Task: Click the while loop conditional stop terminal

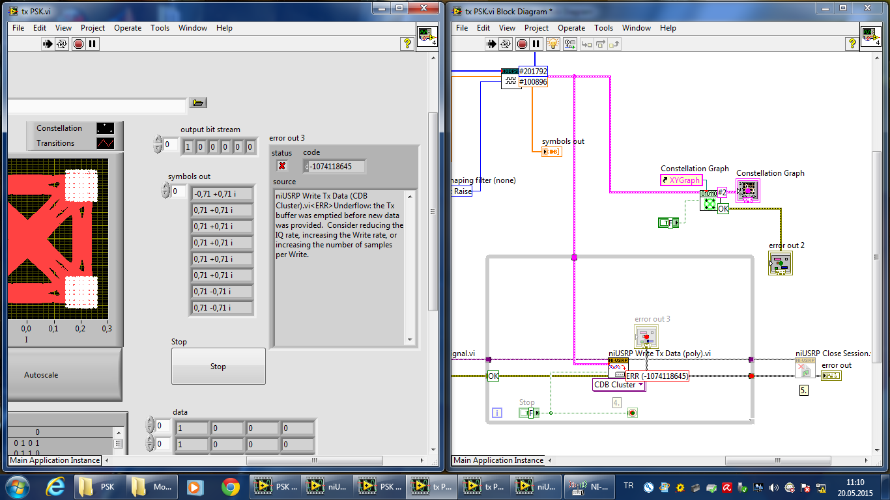Action: [632, 413]
